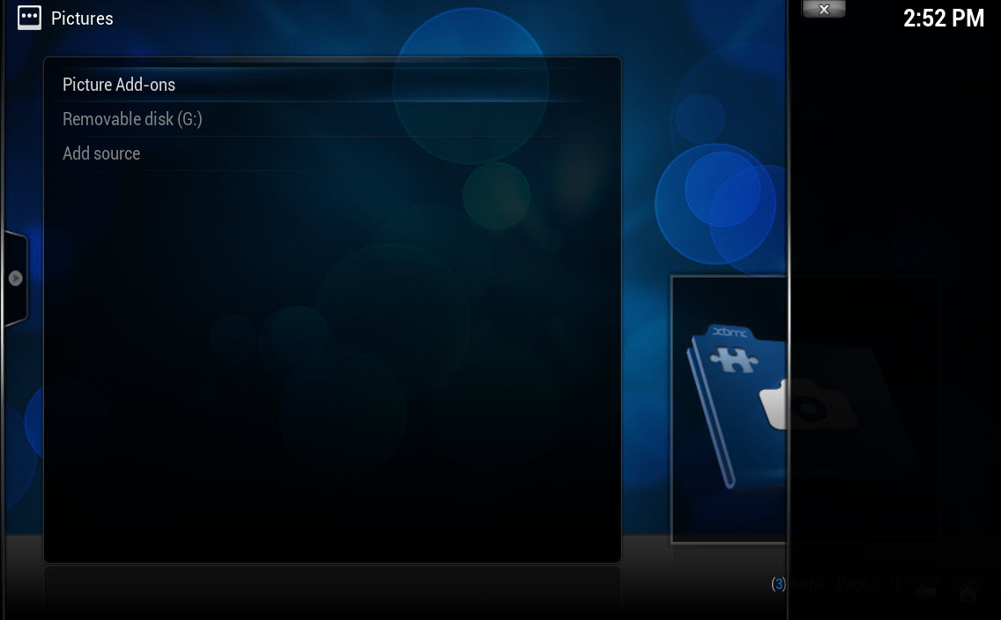Click the dimmed page indicator text

[846, 584]
